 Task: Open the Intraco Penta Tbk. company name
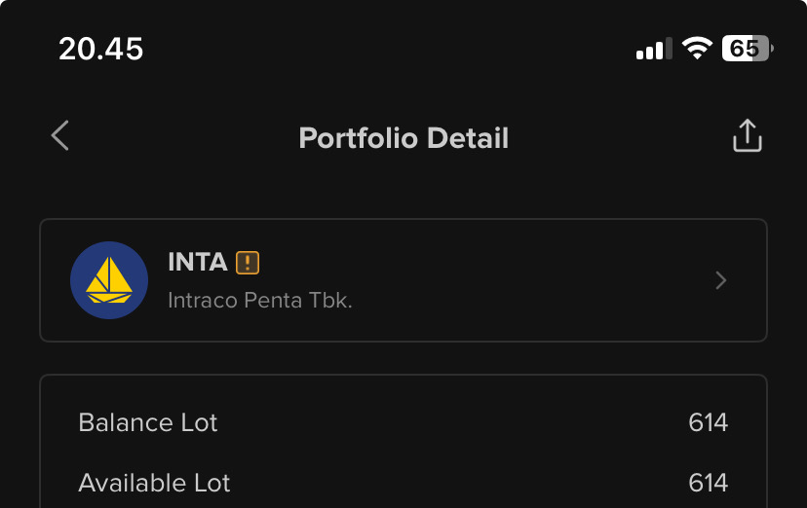(260, 301)
